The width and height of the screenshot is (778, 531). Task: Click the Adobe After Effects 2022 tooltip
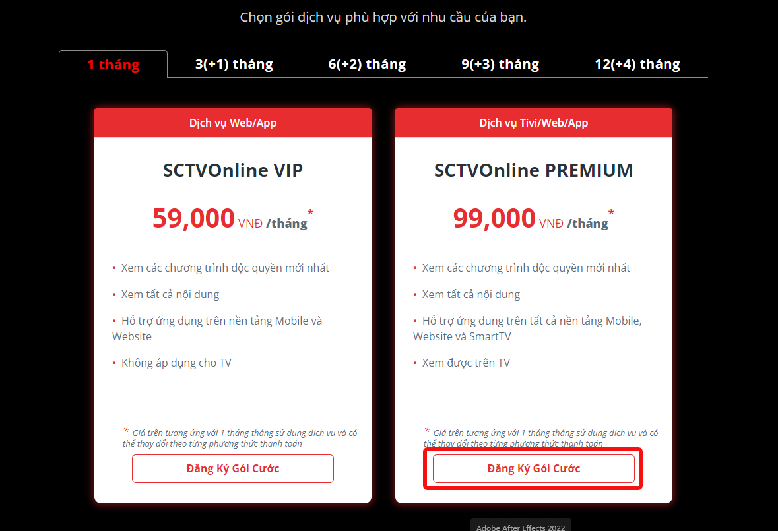click(x=521, y=526)
